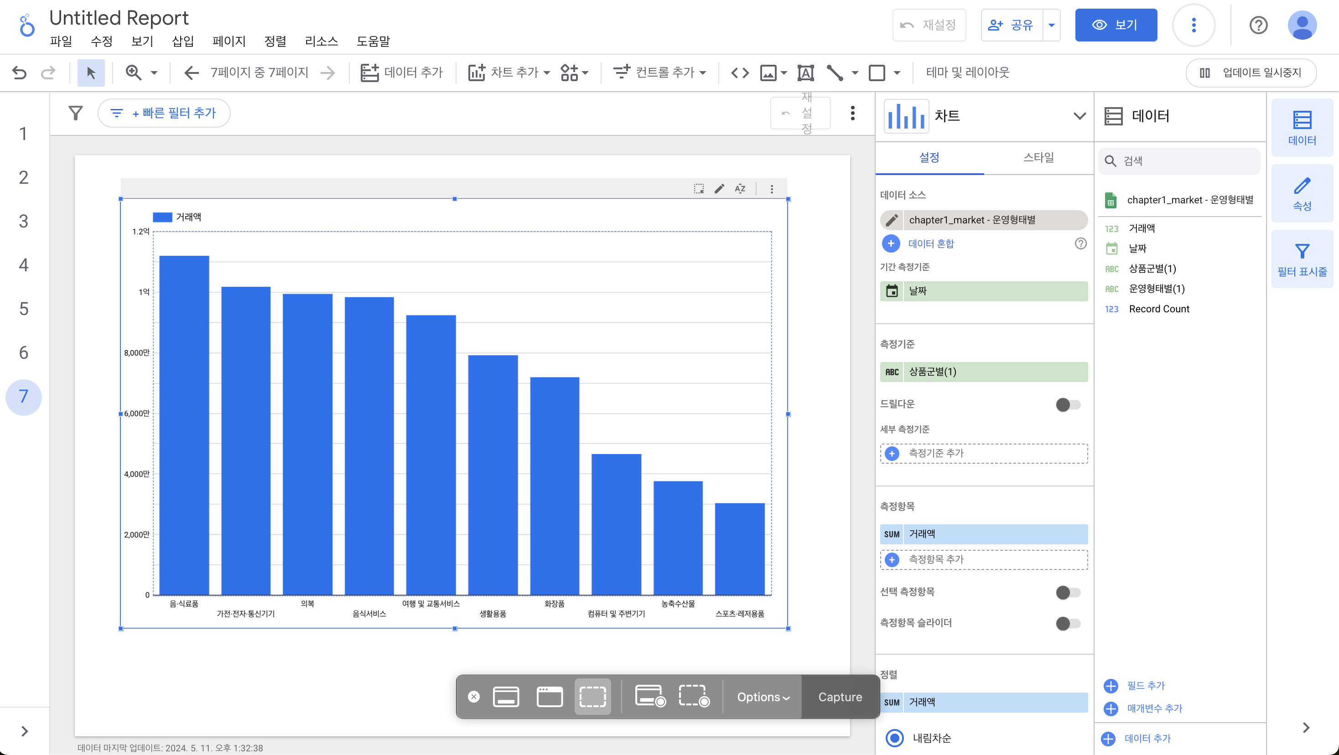Open the 필터 표시줄 filter bar panel

[x=1302, y=259]
